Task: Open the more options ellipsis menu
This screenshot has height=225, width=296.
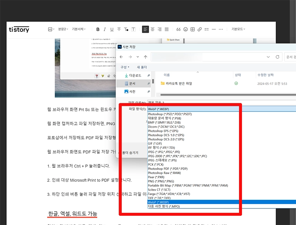Action: point(221,29)
